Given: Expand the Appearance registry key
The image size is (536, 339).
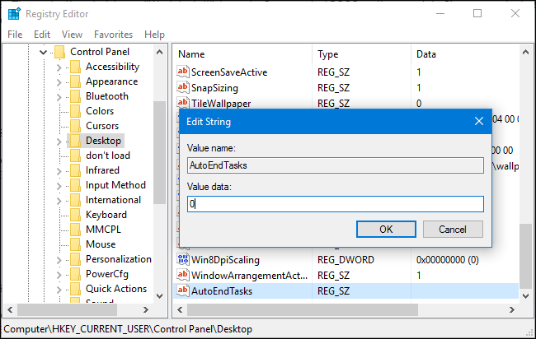Looking at the screenshot, I should click(59, 81).
